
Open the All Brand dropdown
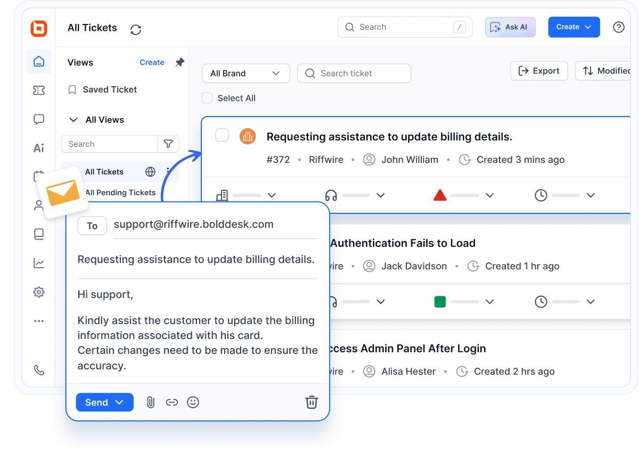click(245, 73)
